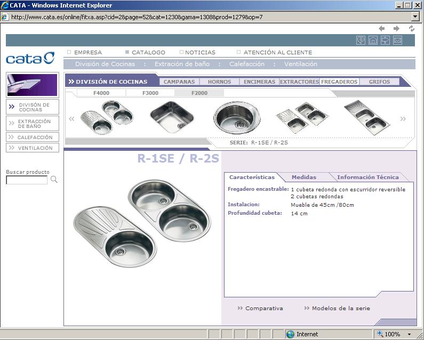Select the round single sink thumbnail
424x340 pixels.
pos(237,117)
